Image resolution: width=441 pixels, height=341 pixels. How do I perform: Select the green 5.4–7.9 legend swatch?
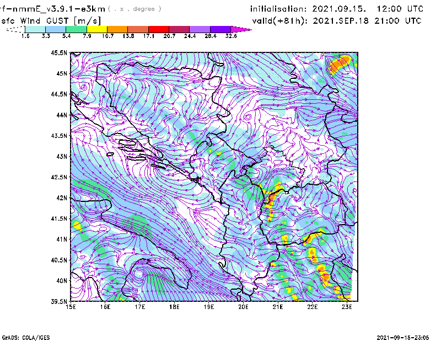click(x=76, y=29)
